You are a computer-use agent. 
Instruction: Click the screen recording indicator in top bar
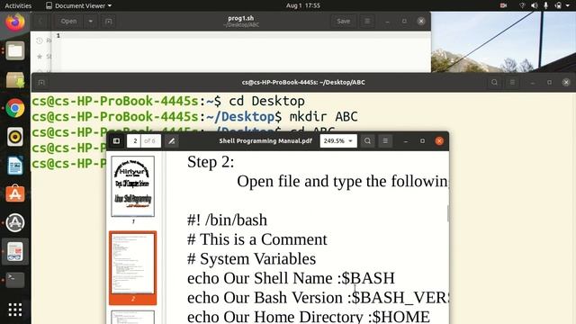click(x=504, y=5)
